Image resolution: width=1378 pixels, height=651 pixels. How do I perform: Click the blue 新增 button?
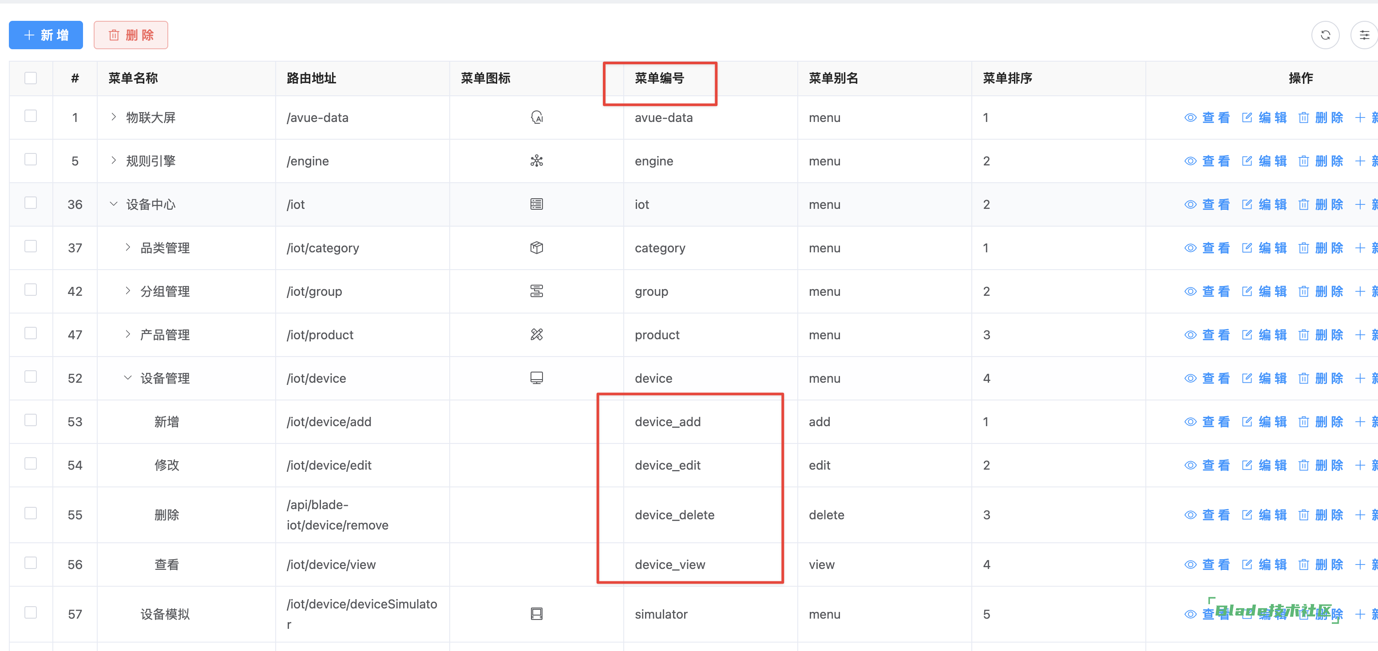point(46,35)
